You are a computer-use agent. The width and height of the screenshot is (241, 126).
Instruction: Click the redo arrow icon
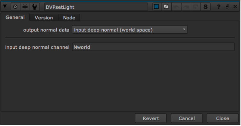pyautogui.click(x=186, y=7)
